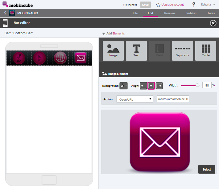Viewport: 219px width, 189px height.
Task: Select the play icon in the bar preview
Action: pos(39,58)
